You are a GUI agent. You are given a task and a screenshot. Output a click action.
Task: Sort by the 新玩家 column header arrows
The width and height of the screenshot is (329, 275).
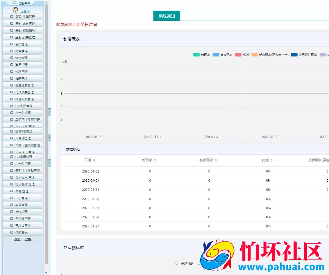[x=155, y=160]
